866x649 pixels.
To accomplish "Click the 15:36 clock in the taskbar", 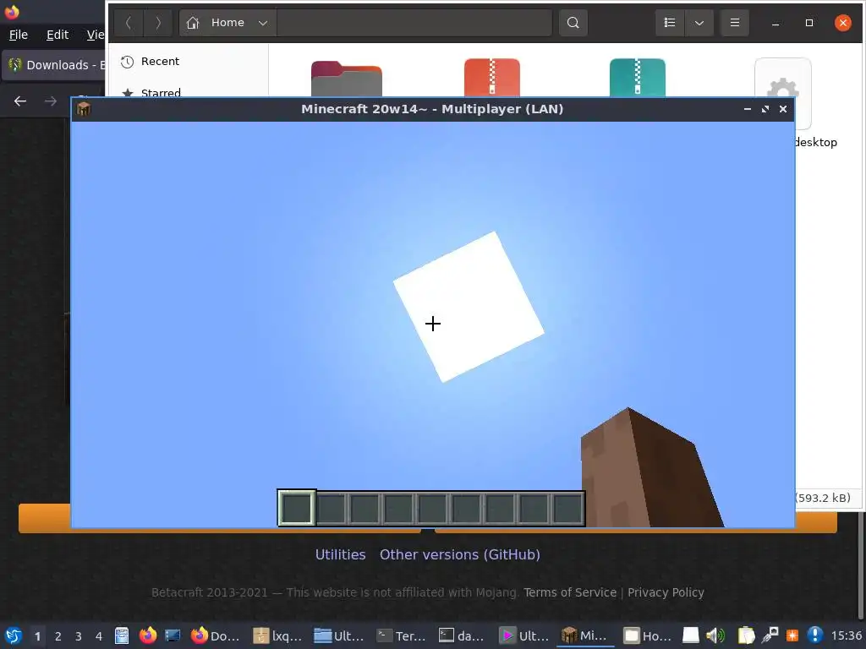I will pos(846,635).
